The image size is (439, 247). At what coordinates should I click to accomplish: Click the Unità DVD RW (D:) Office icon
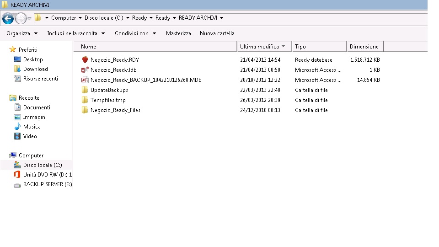17,174
